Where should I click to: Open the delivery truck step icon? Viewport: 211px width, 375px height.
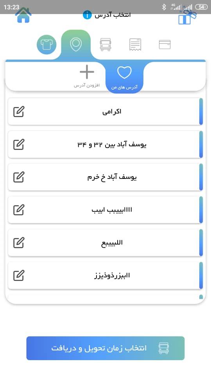point(105,45)
